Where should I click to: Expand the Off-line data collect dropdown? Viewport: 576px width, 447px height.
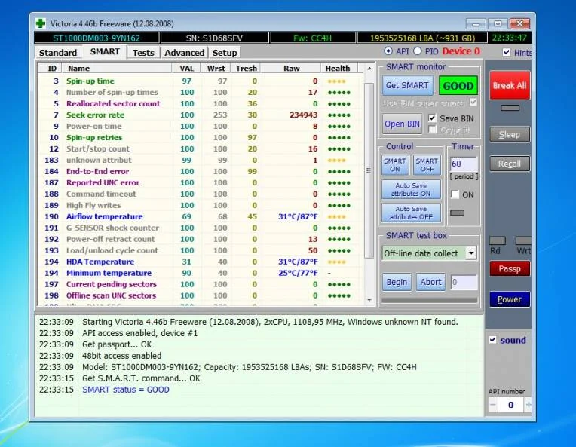[x=470, y=253]
